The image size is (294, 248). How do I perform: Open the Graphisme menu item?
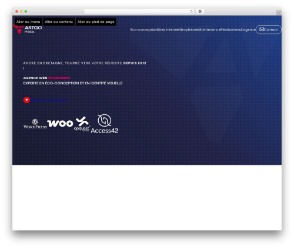pyautogui.click(x=189, y=30)
